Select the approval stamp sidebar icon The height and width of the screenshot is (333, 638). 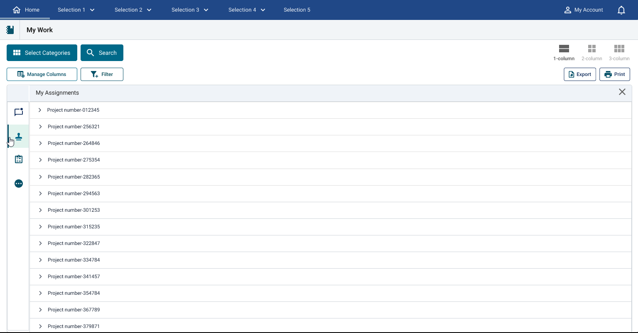tap(19, 136)
